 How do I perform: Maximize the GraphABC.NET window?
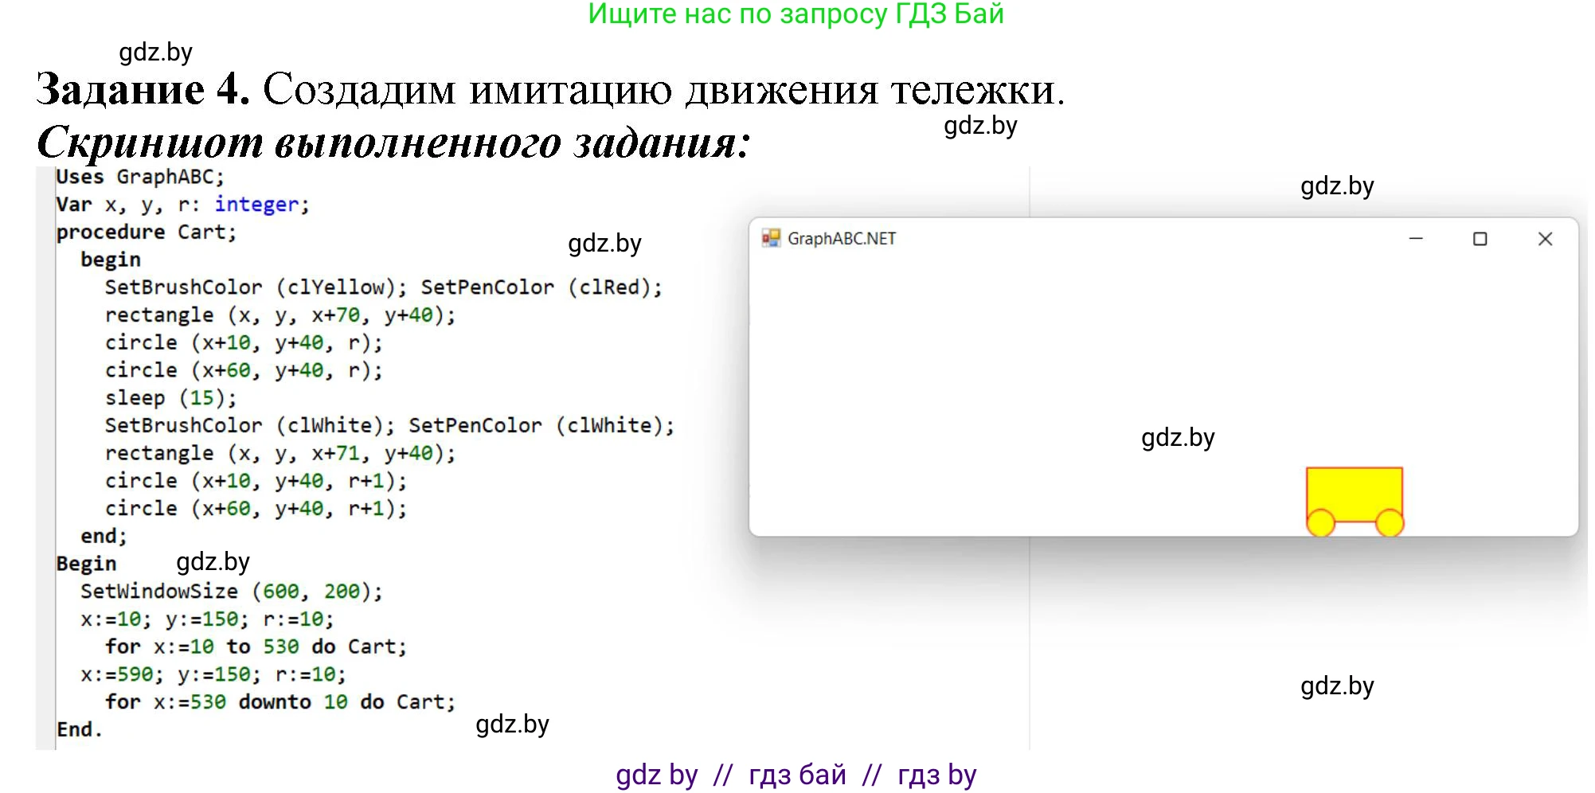[x=1480, y=239]
